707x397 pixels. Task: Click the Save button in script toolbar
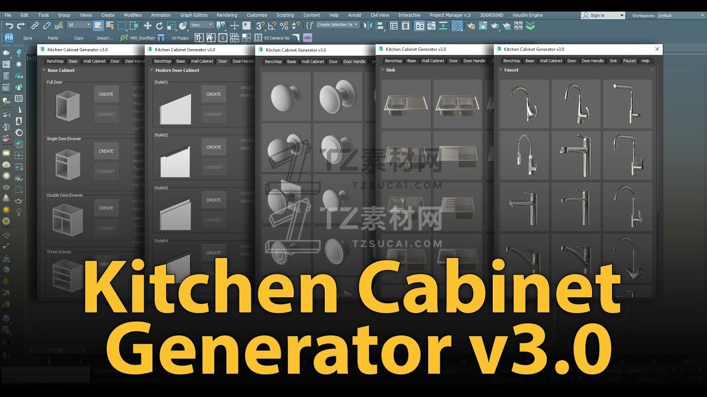(28, 38)
